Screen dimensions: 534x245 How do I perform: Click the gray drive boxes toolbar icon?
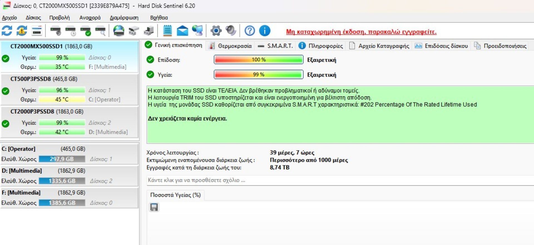pyautogui.click(x=134, y=30)
